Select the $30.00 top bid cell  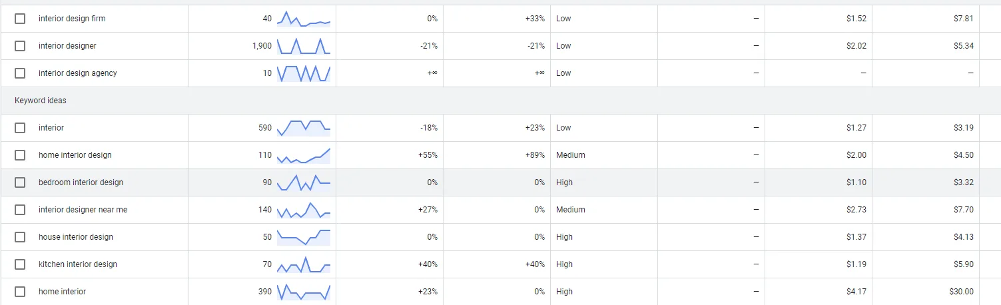(926, 292)
